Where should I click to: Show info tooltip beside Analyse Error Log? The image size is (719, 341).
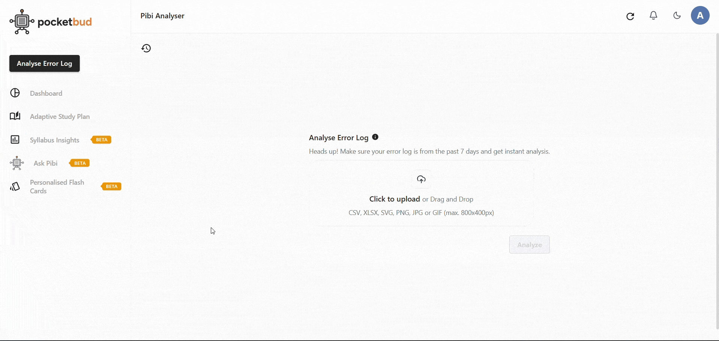coord(375,137)
